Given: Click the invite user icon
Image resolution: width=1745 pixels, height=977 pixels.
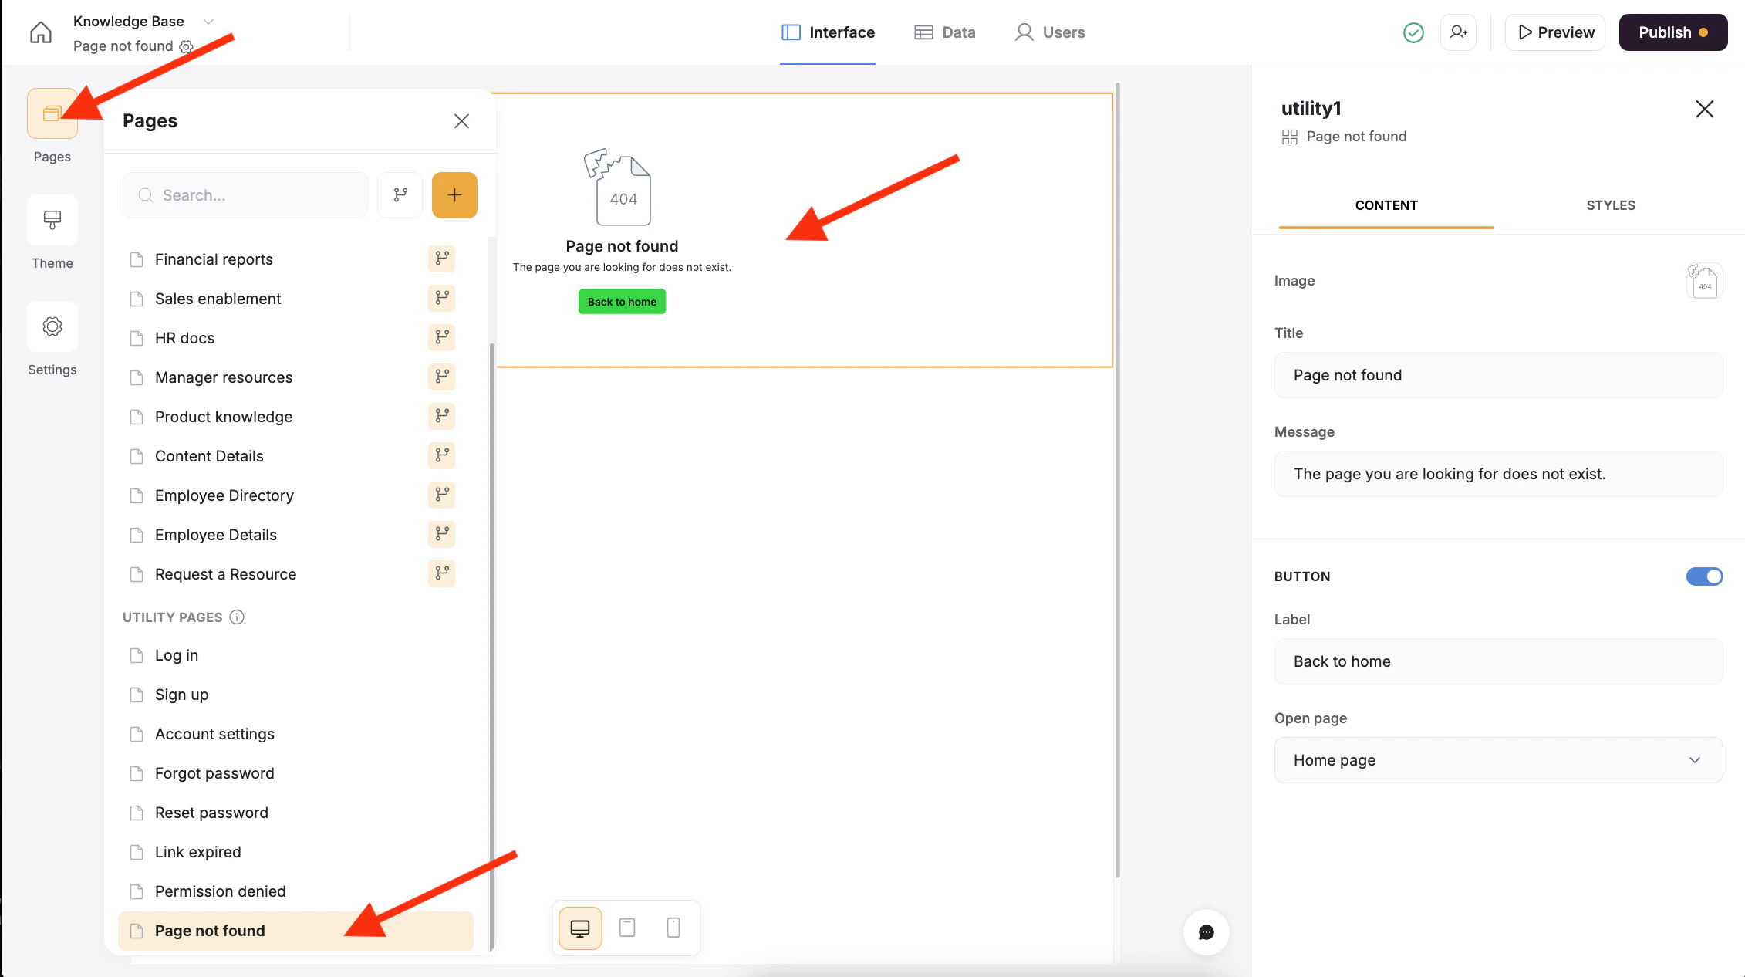Looking at the screenshot, I should click(x=1457, y=32).
